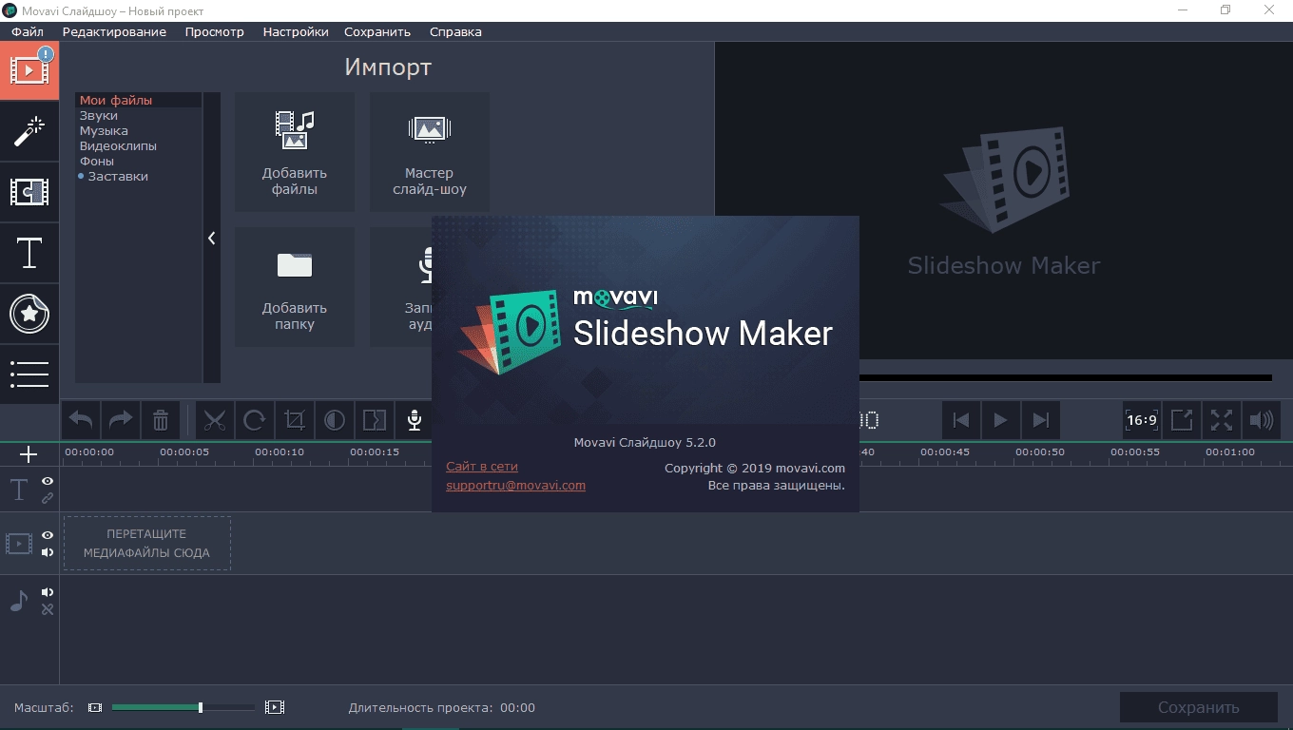Click the player volume speaker icon

click(x=1262, y=420)
